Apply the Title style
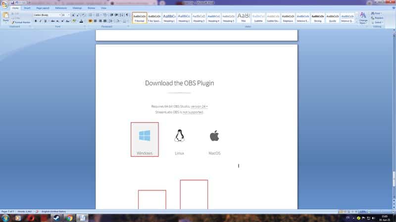 pos(244,18)
